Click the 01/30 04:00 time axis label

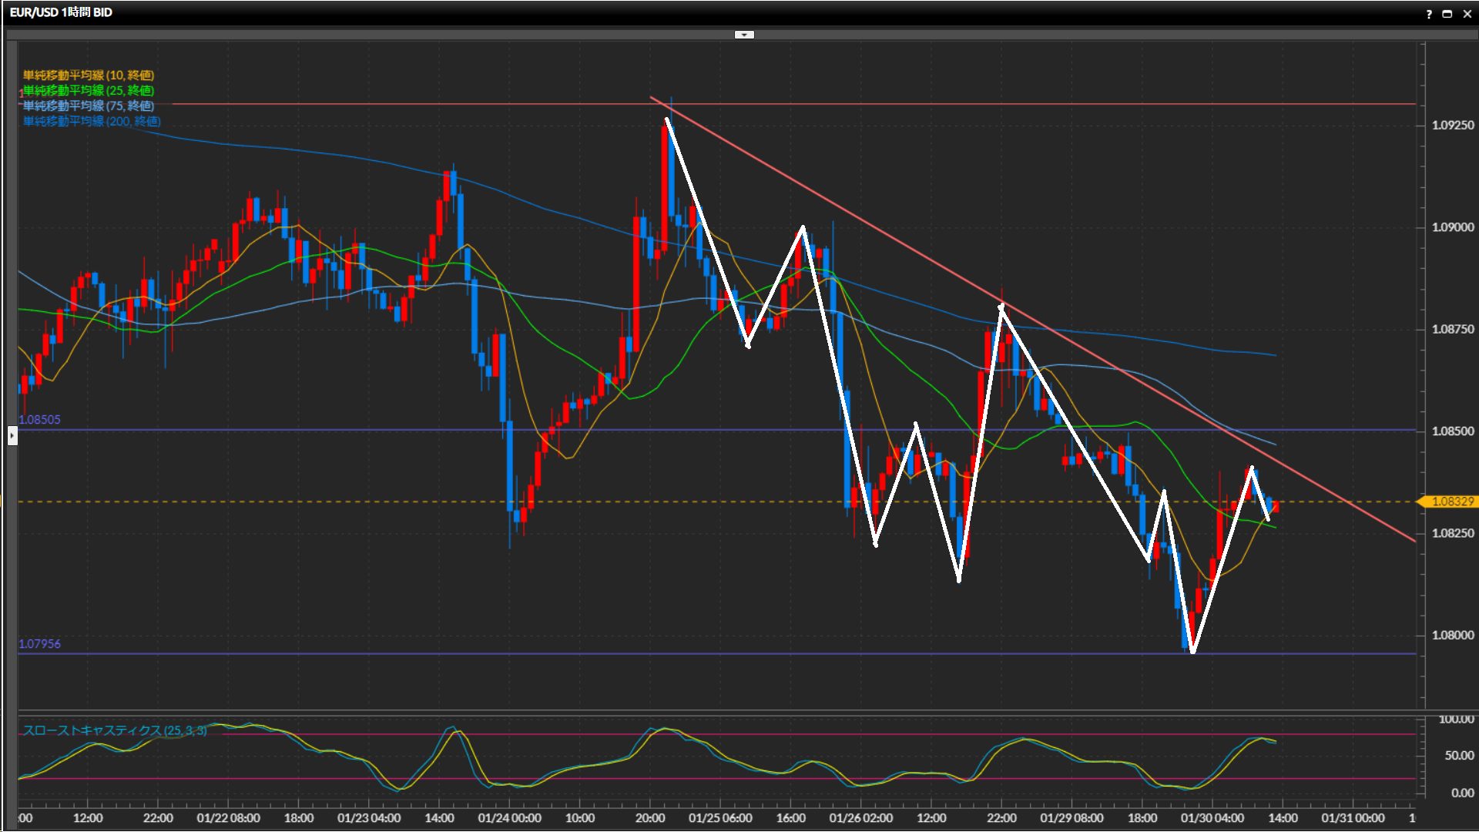[1212, 818]
